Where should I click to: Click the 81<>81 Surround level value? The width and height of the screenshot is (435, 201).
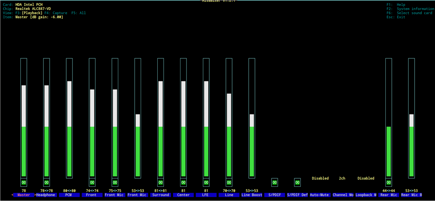click(160, 191)
